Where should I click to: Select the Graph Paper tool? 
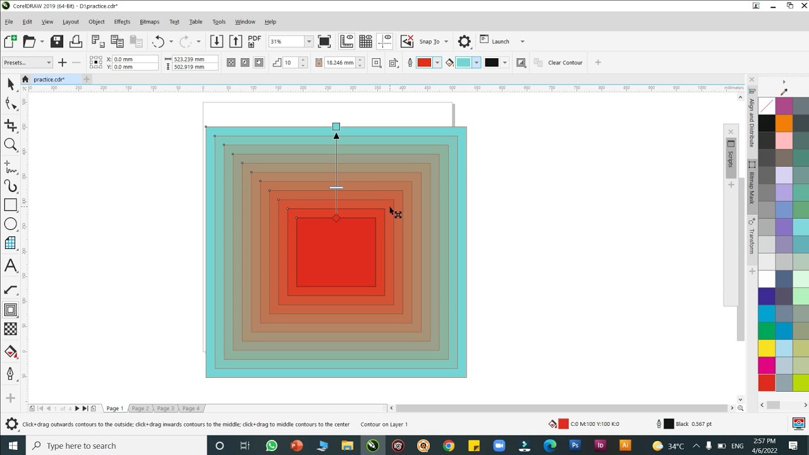(11, 243)
